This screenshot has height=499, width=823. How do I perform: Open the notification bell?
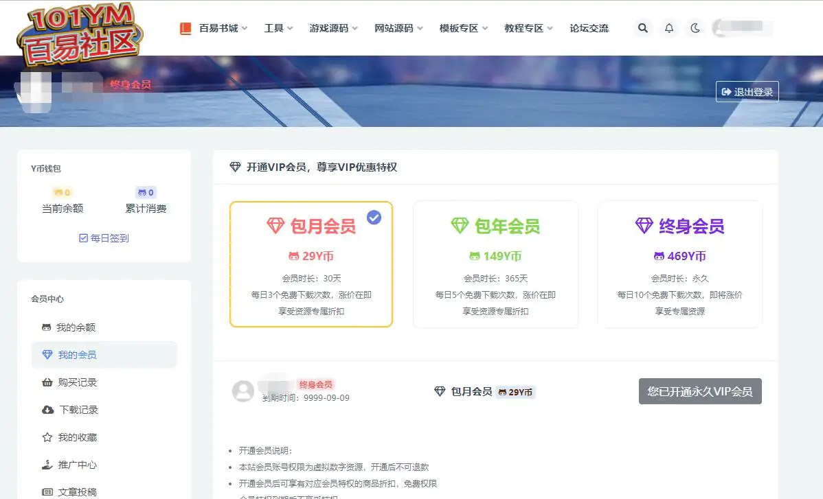(668, 28)
